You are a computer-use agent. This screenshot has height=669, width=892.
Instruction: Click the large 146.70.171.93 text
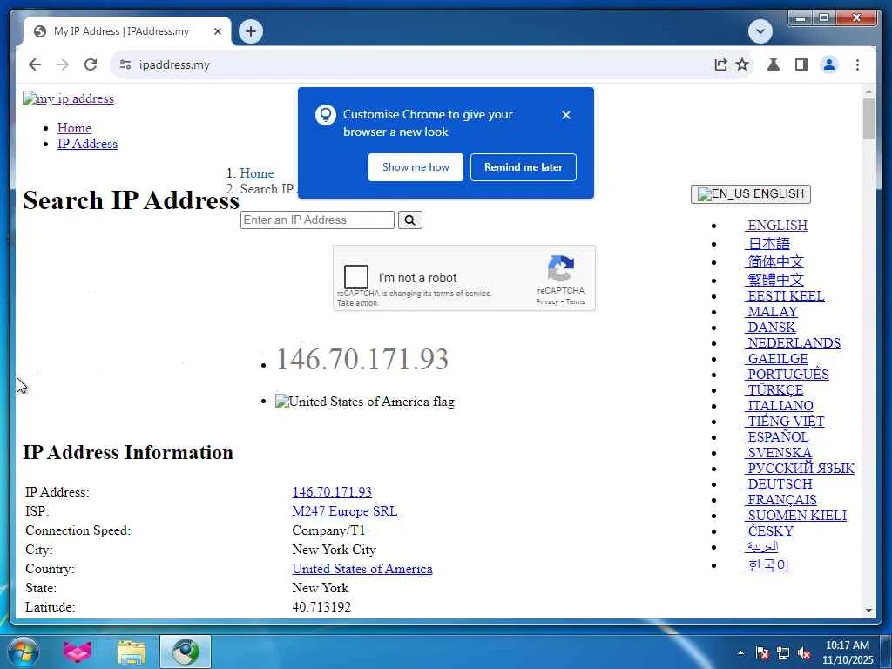(362, 359)
